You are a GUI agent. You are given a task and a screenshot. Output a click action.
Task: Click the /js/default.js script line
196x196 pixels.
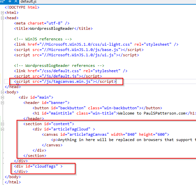[58, 76]
